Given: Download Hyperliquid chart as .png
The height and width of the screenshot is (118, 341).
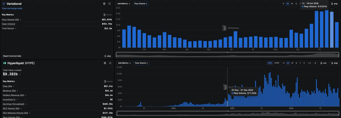Looking at the screenshot, I should pyautogui.click(x=334, y=63).
